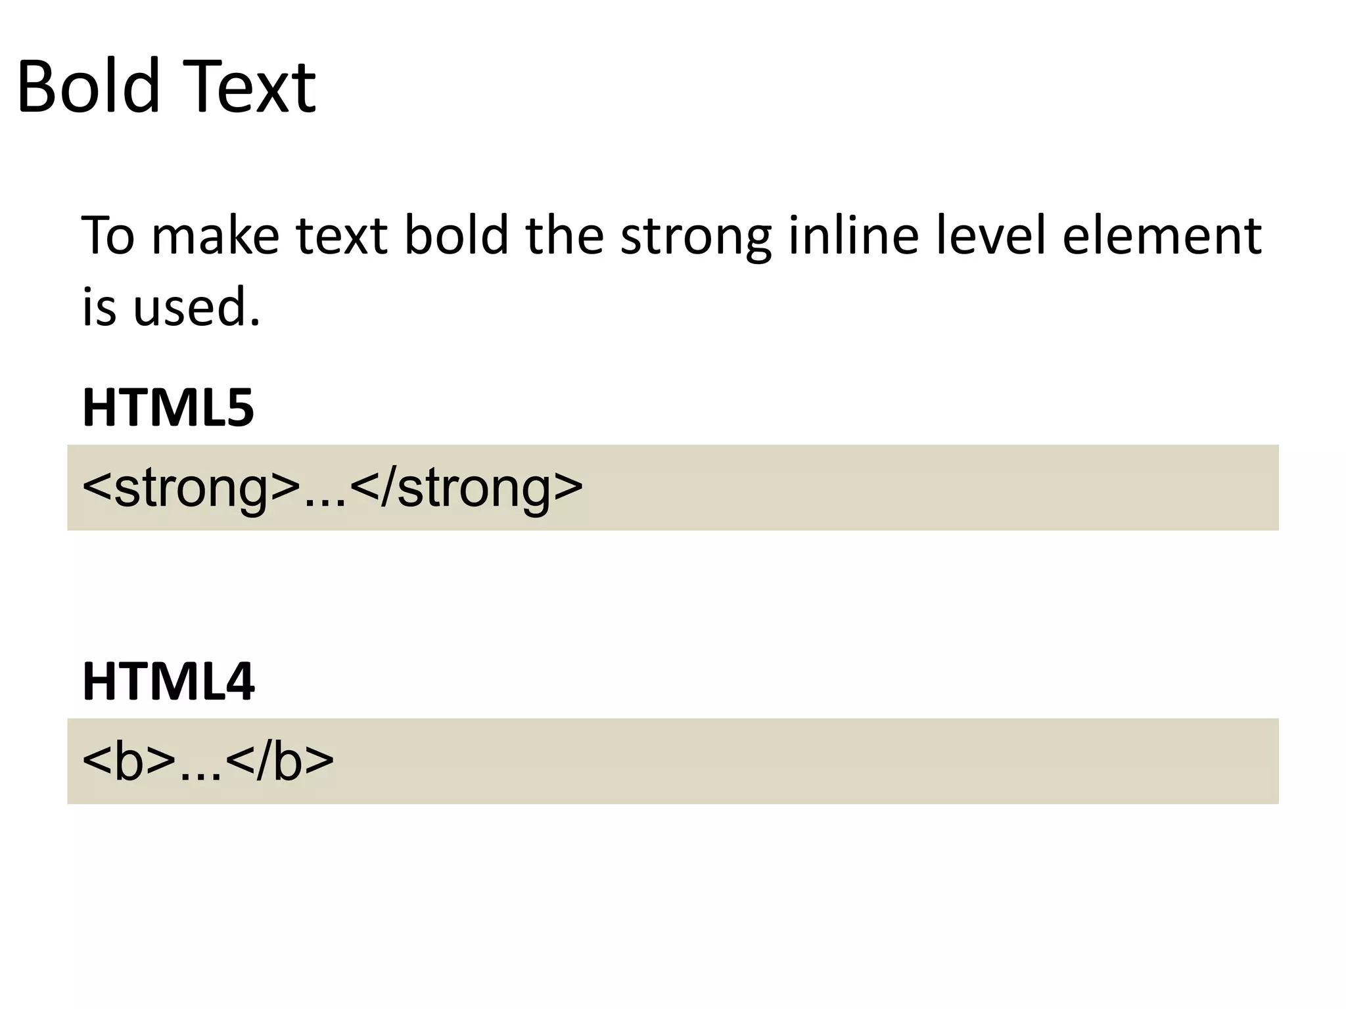The height and width of the screenshot is (1009, 1346).
Task: Click the opening <b> tag in the code
Action: [129, 762]
